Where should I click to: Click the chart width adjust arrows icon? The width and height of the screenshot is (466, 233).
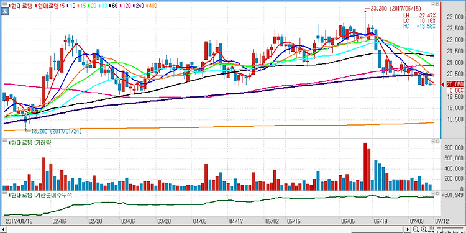(x=431, y=229)
